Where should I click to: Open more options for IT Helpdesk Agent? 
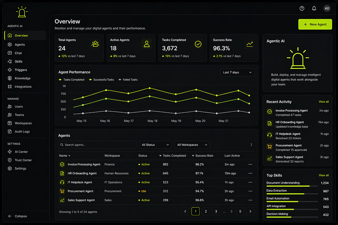[250, 182]
